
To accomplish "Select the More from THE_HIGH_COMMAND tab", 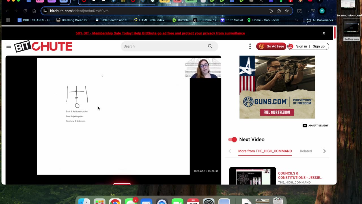I will point(265,151).
